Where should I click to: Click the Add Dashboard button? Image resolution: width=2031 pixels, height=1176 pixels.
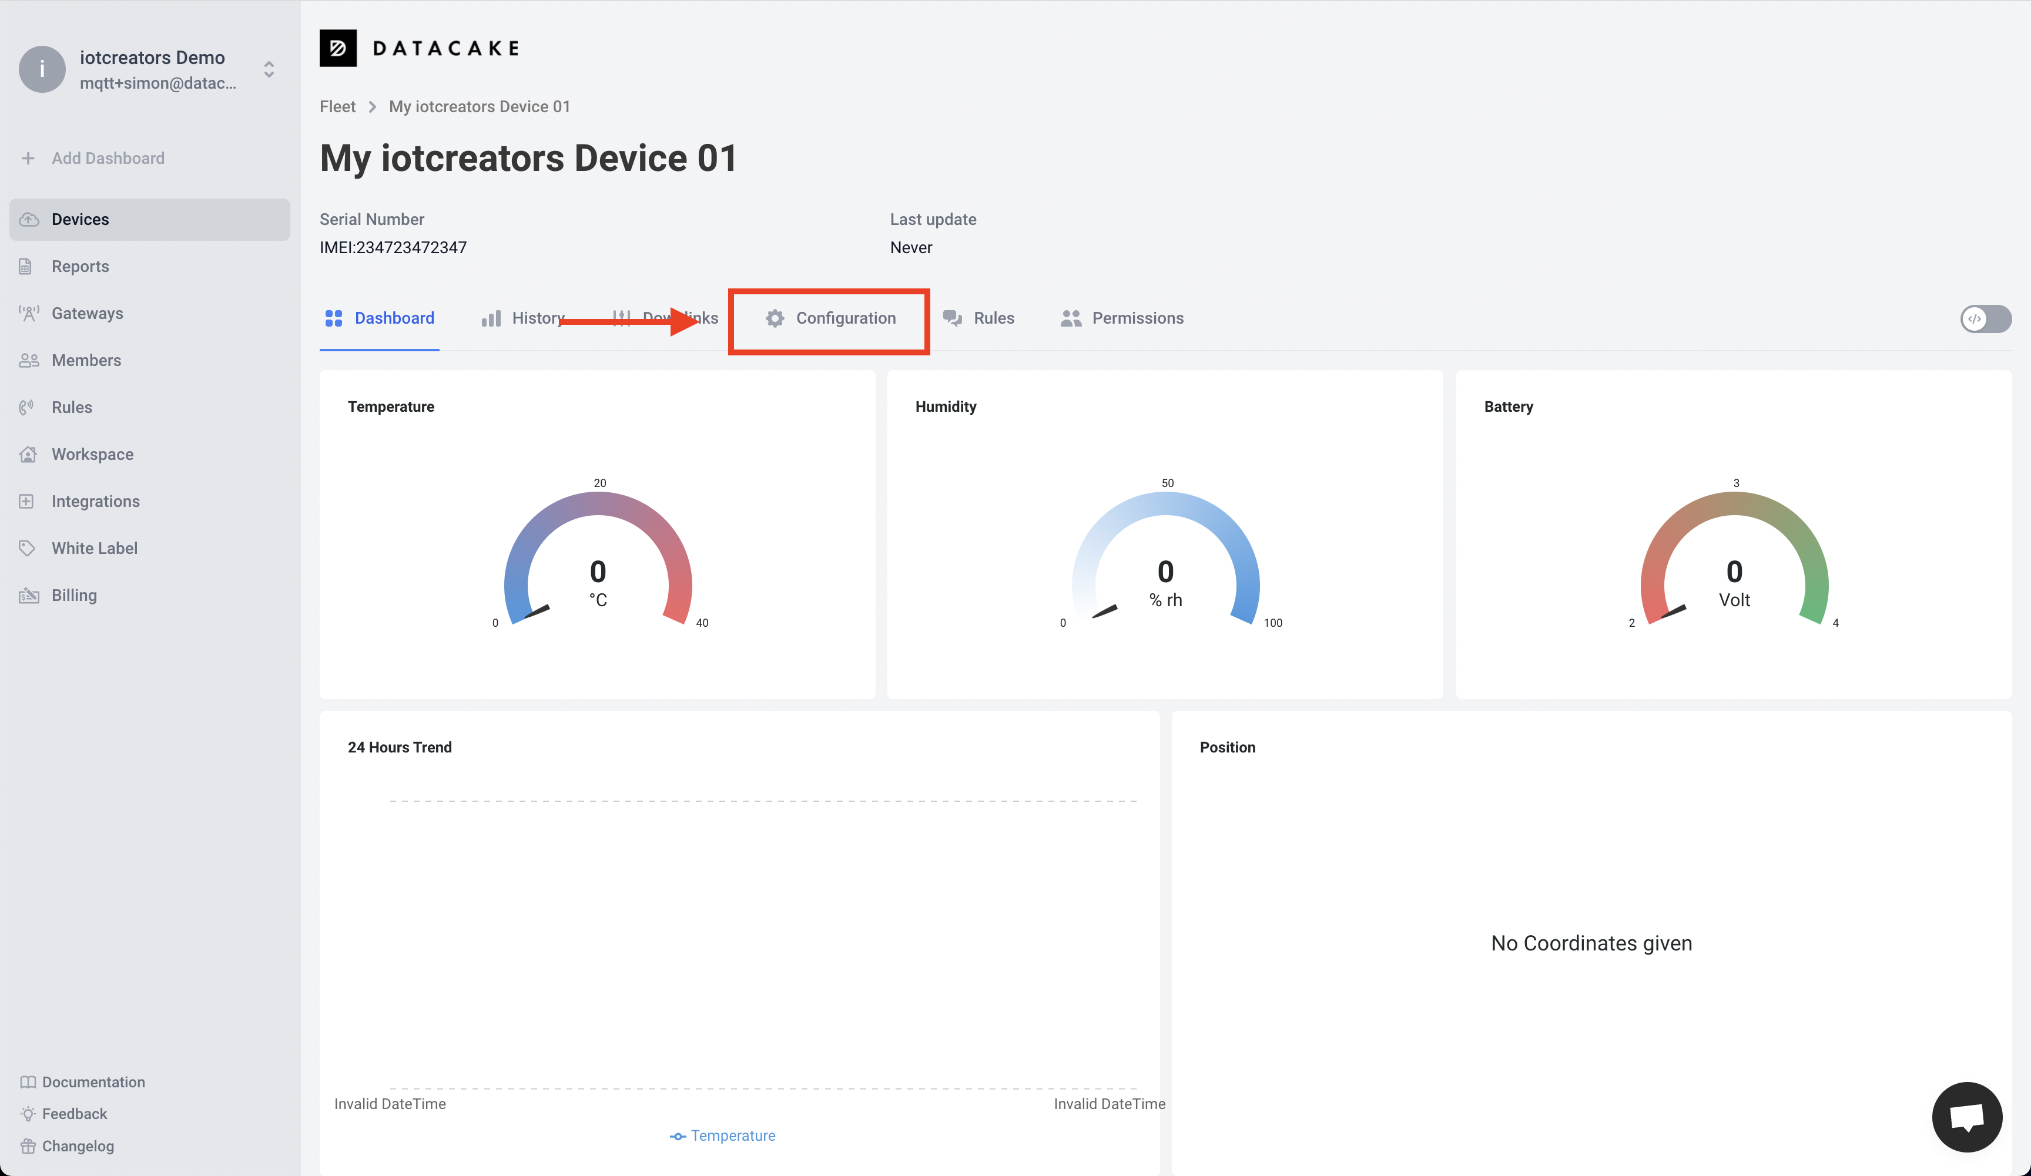point(93,158)
